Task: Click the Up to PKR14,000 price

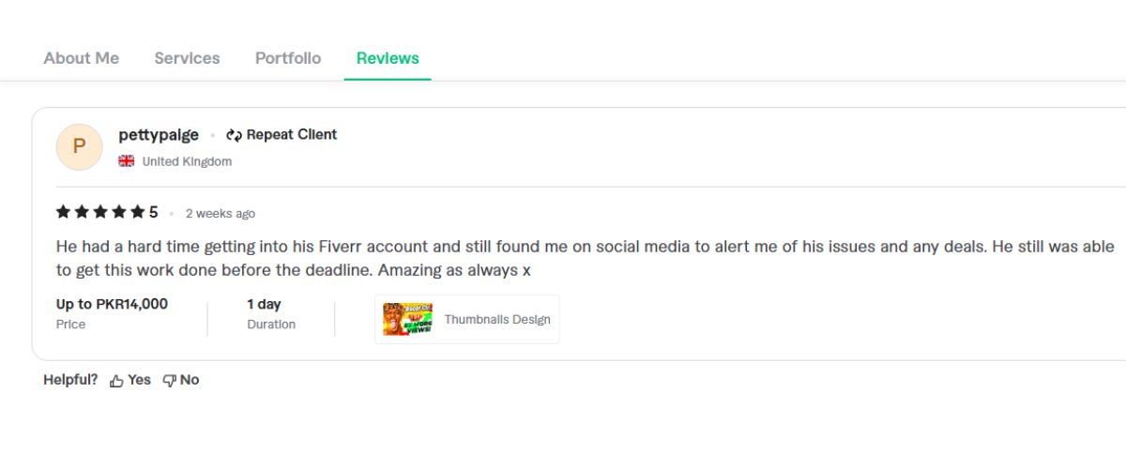Action: point(112,304)
